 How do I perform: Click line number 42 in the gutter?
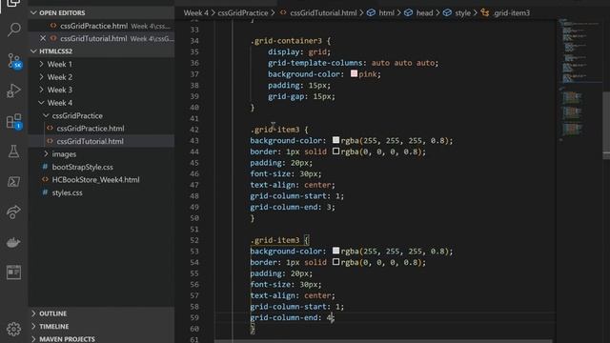[194, 130]
